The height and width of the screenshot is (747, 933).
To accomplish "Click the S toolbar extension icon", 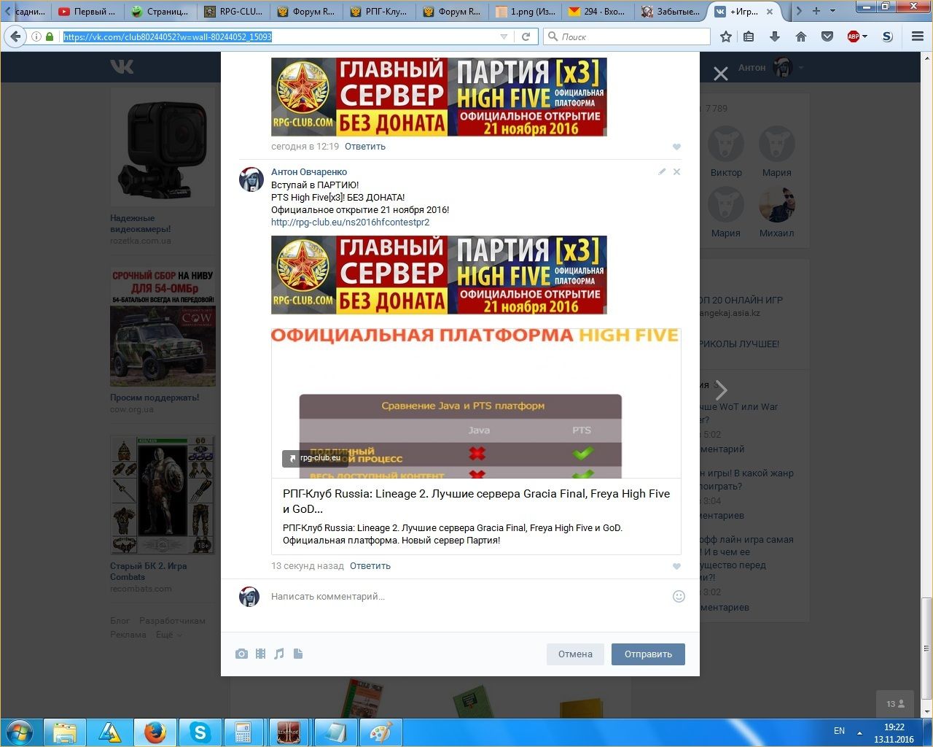I will (x=887, y=36).
